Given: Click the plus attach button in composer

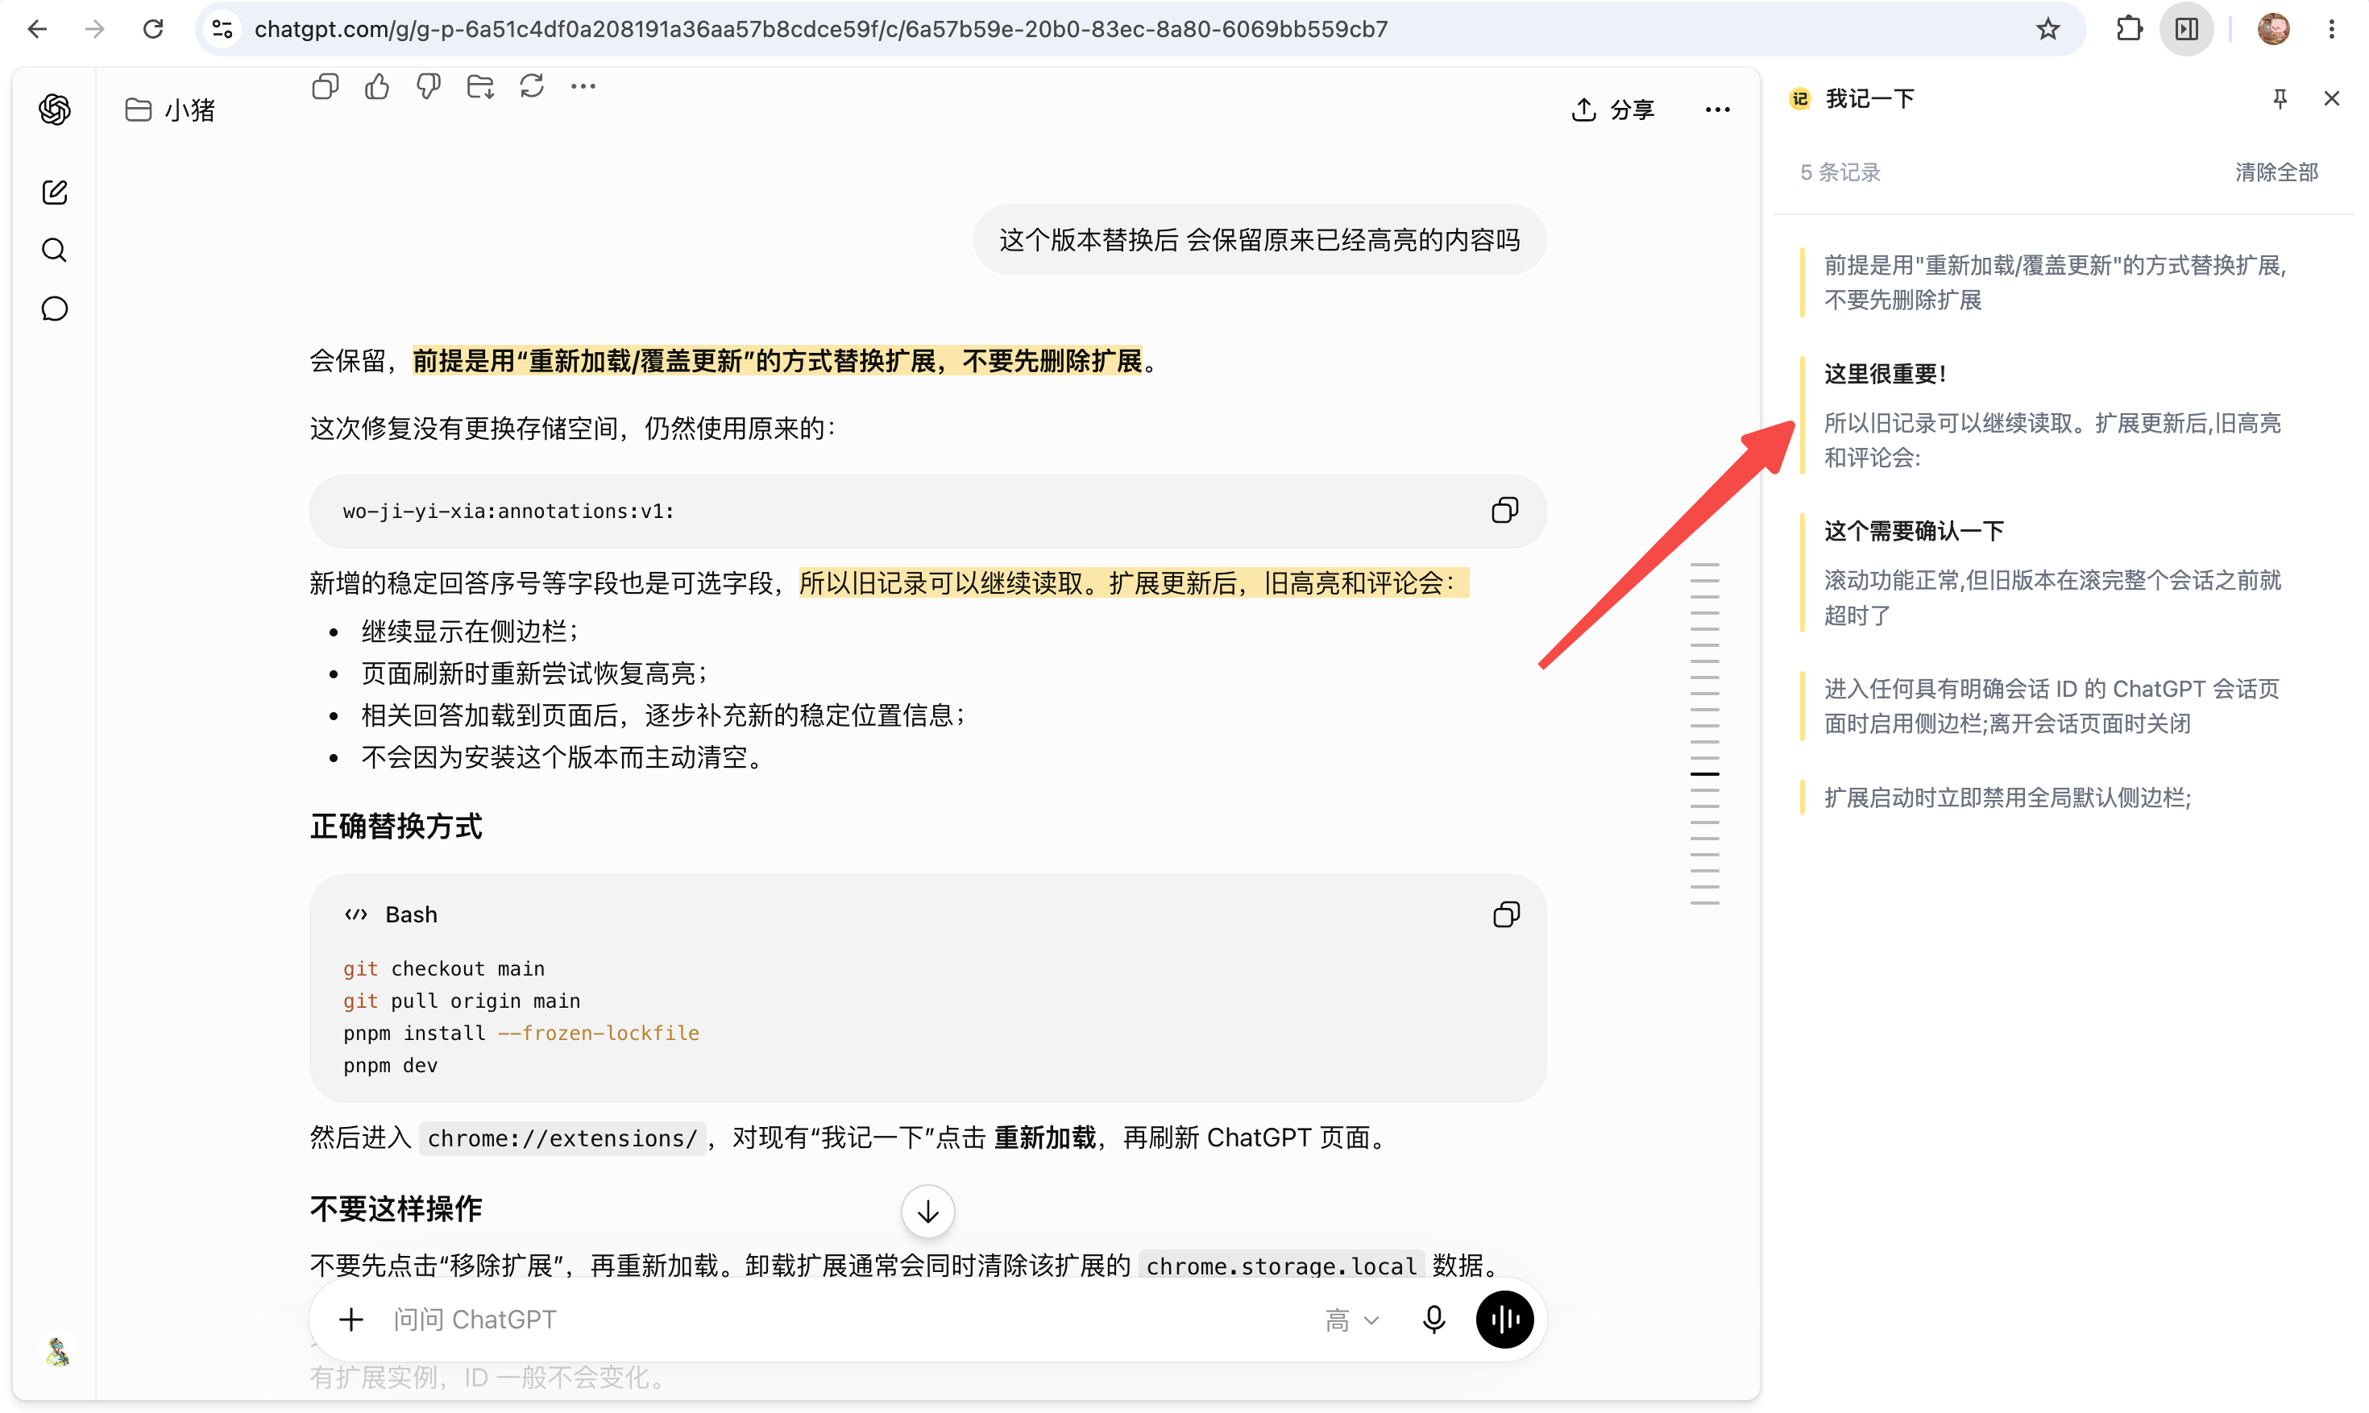Looking at the screenshot, I should [x=351, y=1320].
